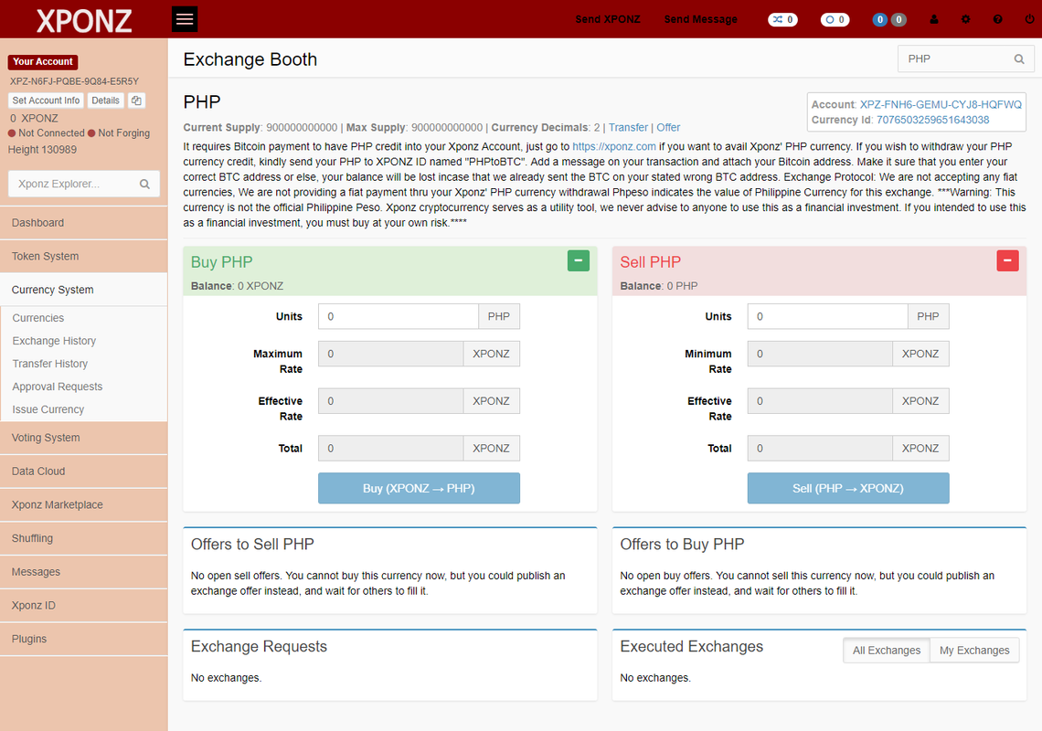Open the shuffle counter badge
The height and width of the screenshot is (731, 1042).
(782, 20)
